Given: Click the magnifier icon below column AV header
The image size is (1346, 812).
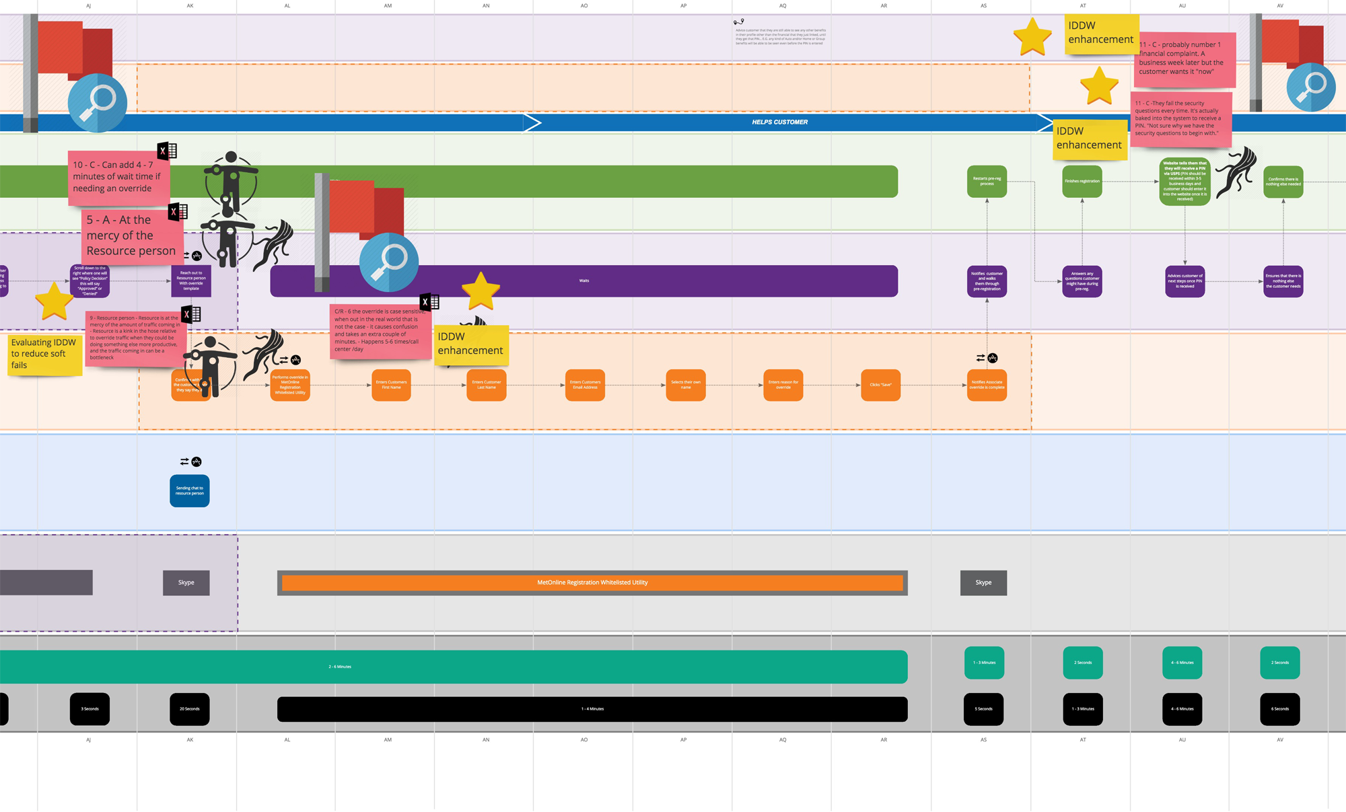Looking at the screenshot, I should click(1311, 87).
